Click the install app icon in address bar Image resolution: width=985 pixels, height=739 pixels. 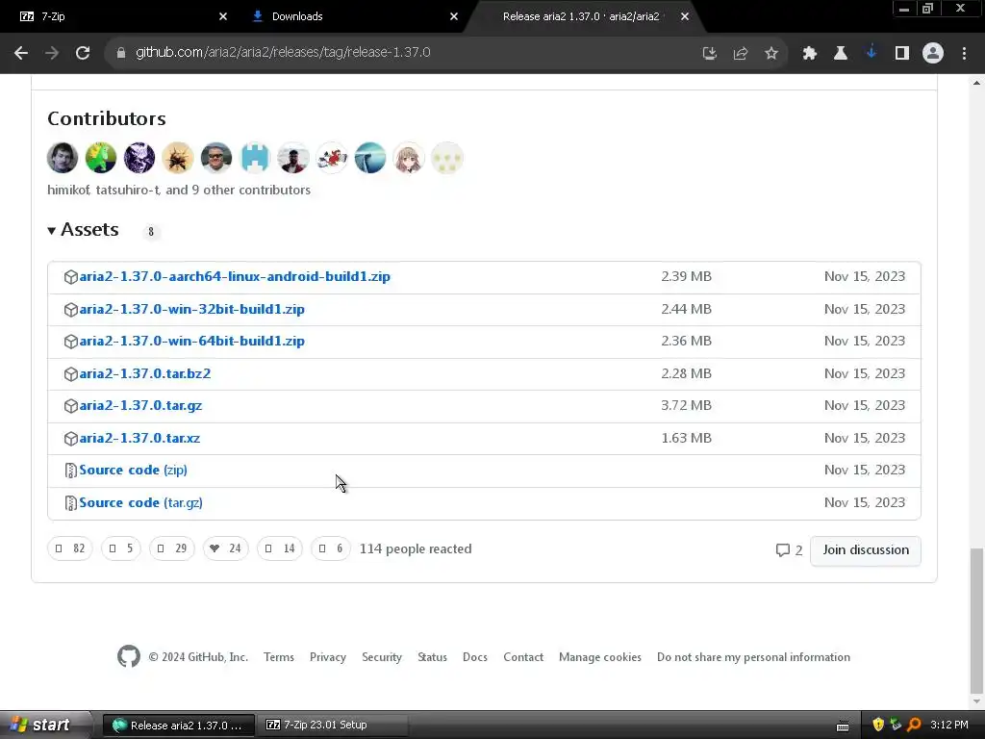[x=709, y=54]
